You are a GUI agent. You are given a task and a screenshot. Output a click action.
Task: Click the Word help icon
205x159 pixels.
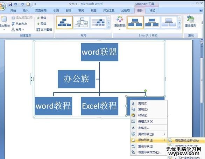pyautogui.click(x=201, y=10)
